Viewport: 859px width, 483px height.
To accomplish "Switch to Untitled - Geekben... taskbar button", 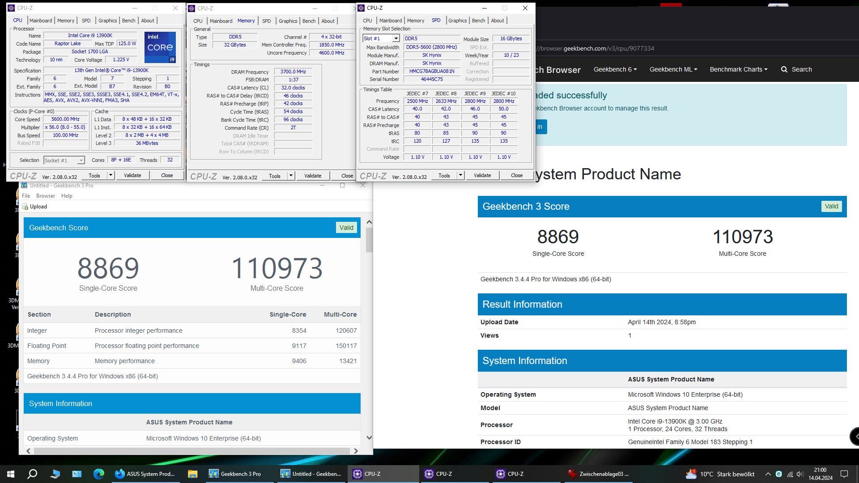I will [311, 474].
